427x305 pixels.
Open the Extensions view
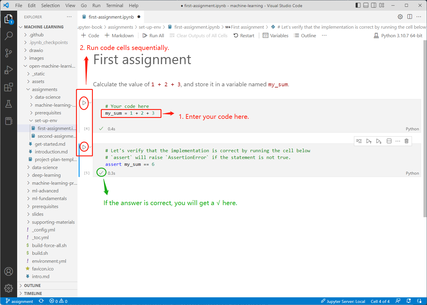[9, 87]
